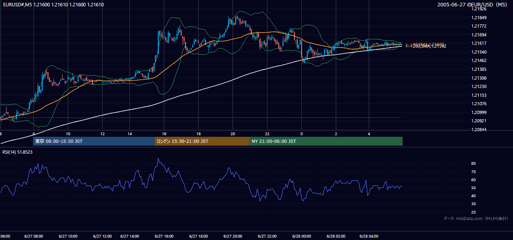Click hour tick '10' under the price chart
Image resolution: width=513 pixels, height=240 pixels.
[x=68, y=134]
